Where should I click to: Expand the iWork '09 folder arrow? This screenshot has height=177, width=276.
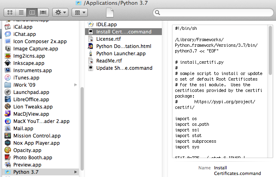point(76,85)
